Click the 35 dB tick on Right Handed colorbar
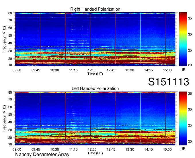 click(190, 18)
